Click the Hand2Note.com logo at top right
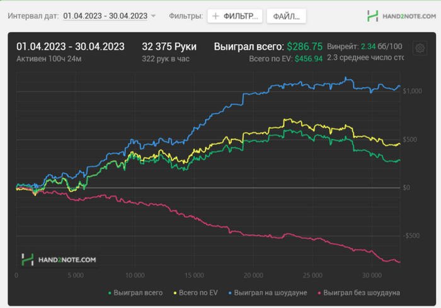The image size is (441, 308). [x=402, y=16]
